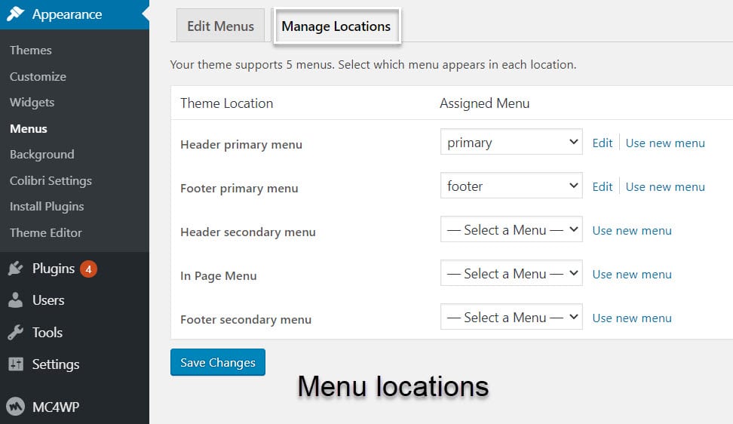Click Use new menu for Footer secondary
Viewport: 733px width, 424px height.
click(x=632, y=318)
